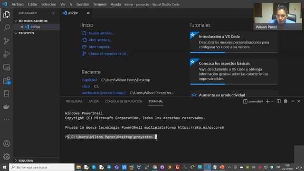Expand the Esquema section

tap(24, 161)
